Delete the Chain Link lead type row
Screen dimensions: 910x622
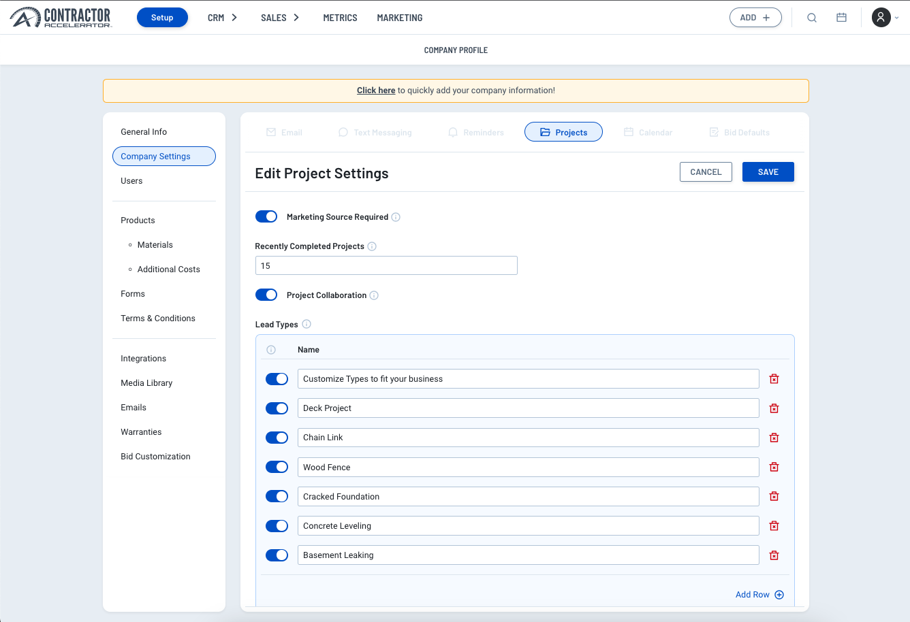774,438
